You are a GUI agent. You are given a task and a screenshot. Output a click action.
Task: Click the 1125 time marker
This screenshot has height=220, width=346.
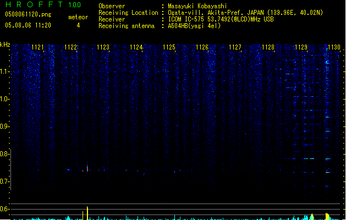click(x=169, y=47)
